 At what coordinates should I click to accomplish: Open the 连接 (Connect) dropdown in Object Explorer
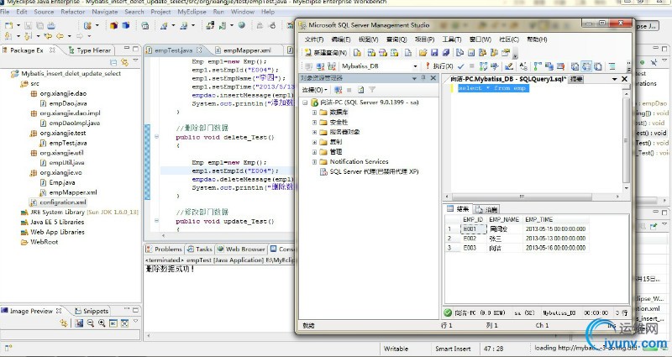(314, 90)
